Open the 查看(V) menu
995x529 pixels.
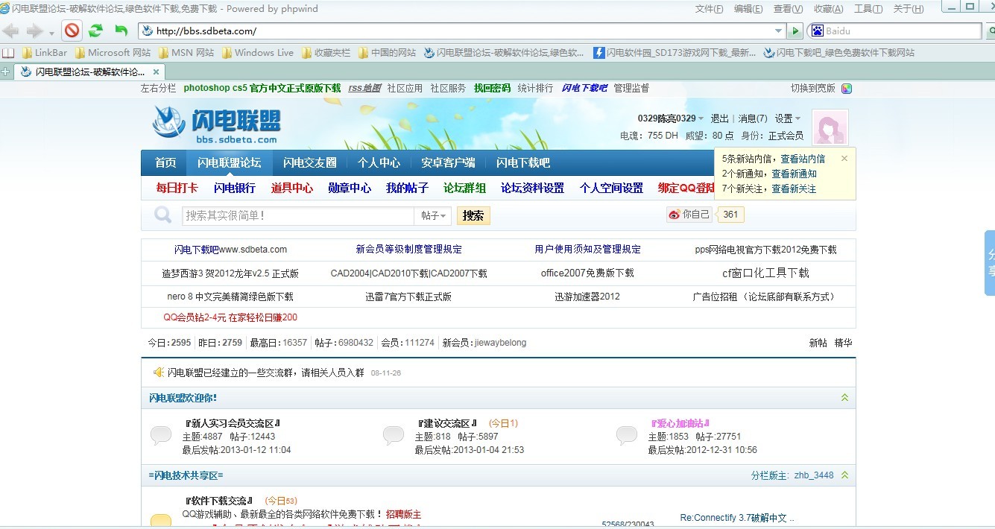point(788,9)
